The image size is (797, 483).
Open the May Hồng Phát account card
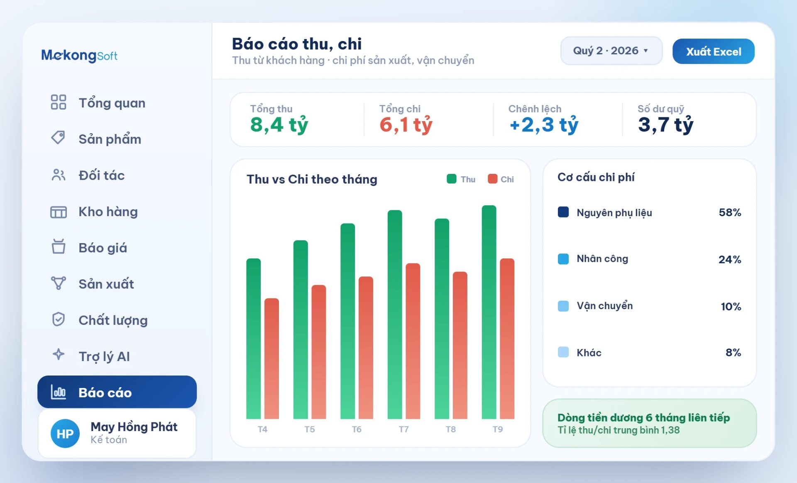point(117,434)
